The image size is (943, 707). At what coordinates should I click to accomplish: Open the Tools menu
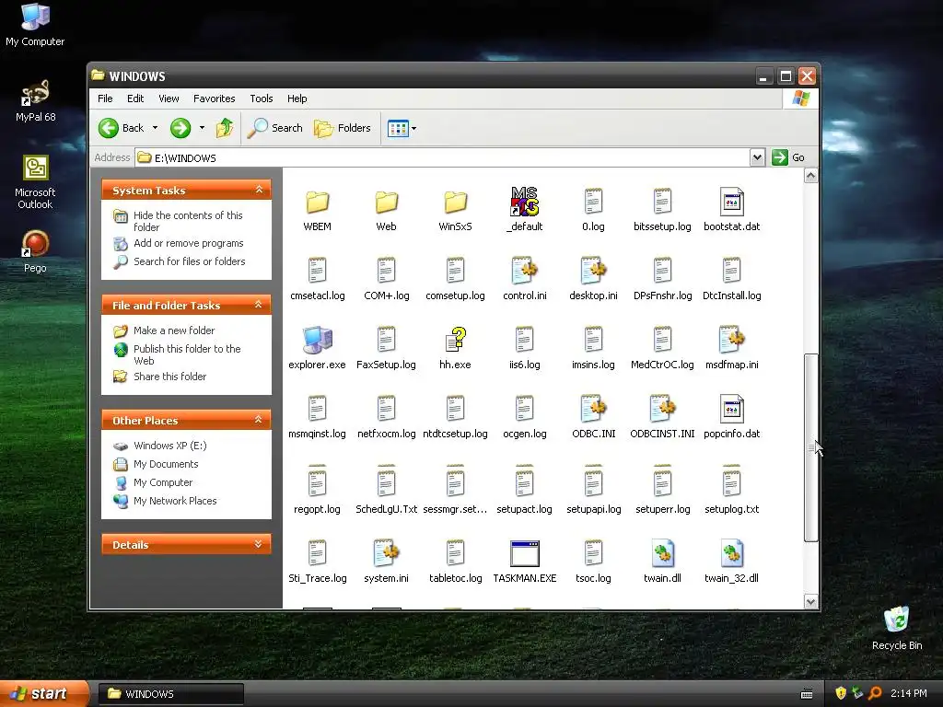(x=262, y=99)
